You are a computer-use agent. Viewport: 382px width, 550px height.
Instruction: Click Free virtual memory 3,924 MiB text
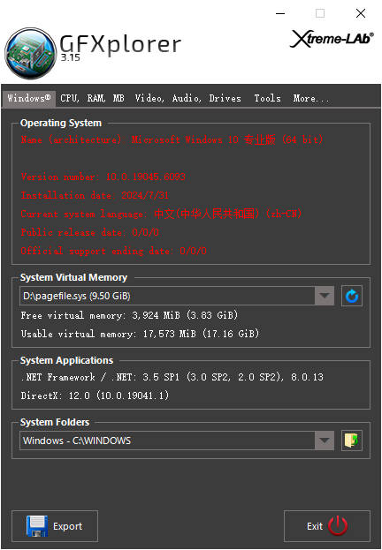pos(129,315)
